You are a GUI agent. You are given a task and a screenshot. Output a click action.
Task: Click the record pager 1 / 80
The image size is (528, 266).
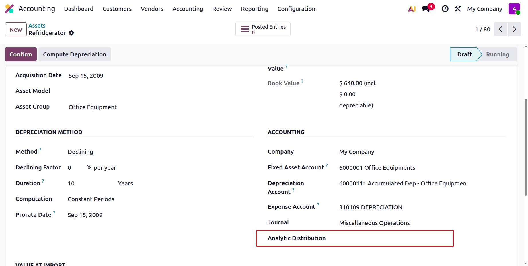(482, 29)
